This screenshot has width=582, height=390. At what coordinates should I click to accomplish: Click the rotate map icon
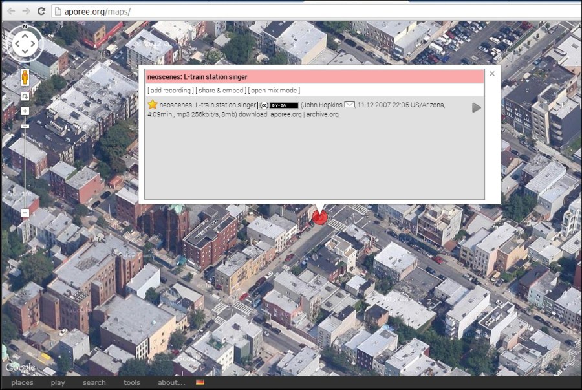[25, 96]
